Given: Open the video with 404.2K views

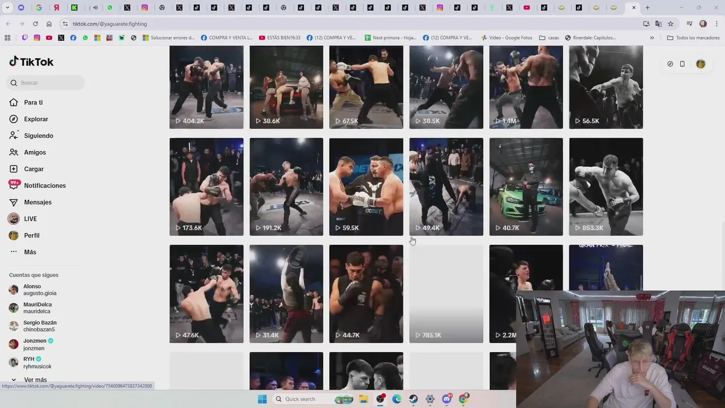Looking at the screenshot, I should pos(206,87).
